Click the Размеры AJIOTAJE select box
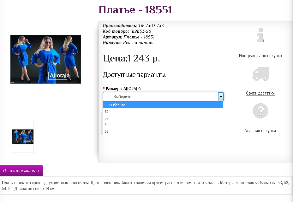The height and width of the screenshot is (202, 293). [163, 97]
